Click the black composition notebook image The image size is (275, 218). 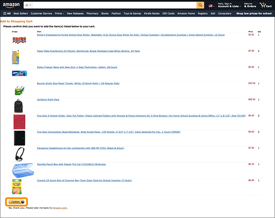(19, 138)
